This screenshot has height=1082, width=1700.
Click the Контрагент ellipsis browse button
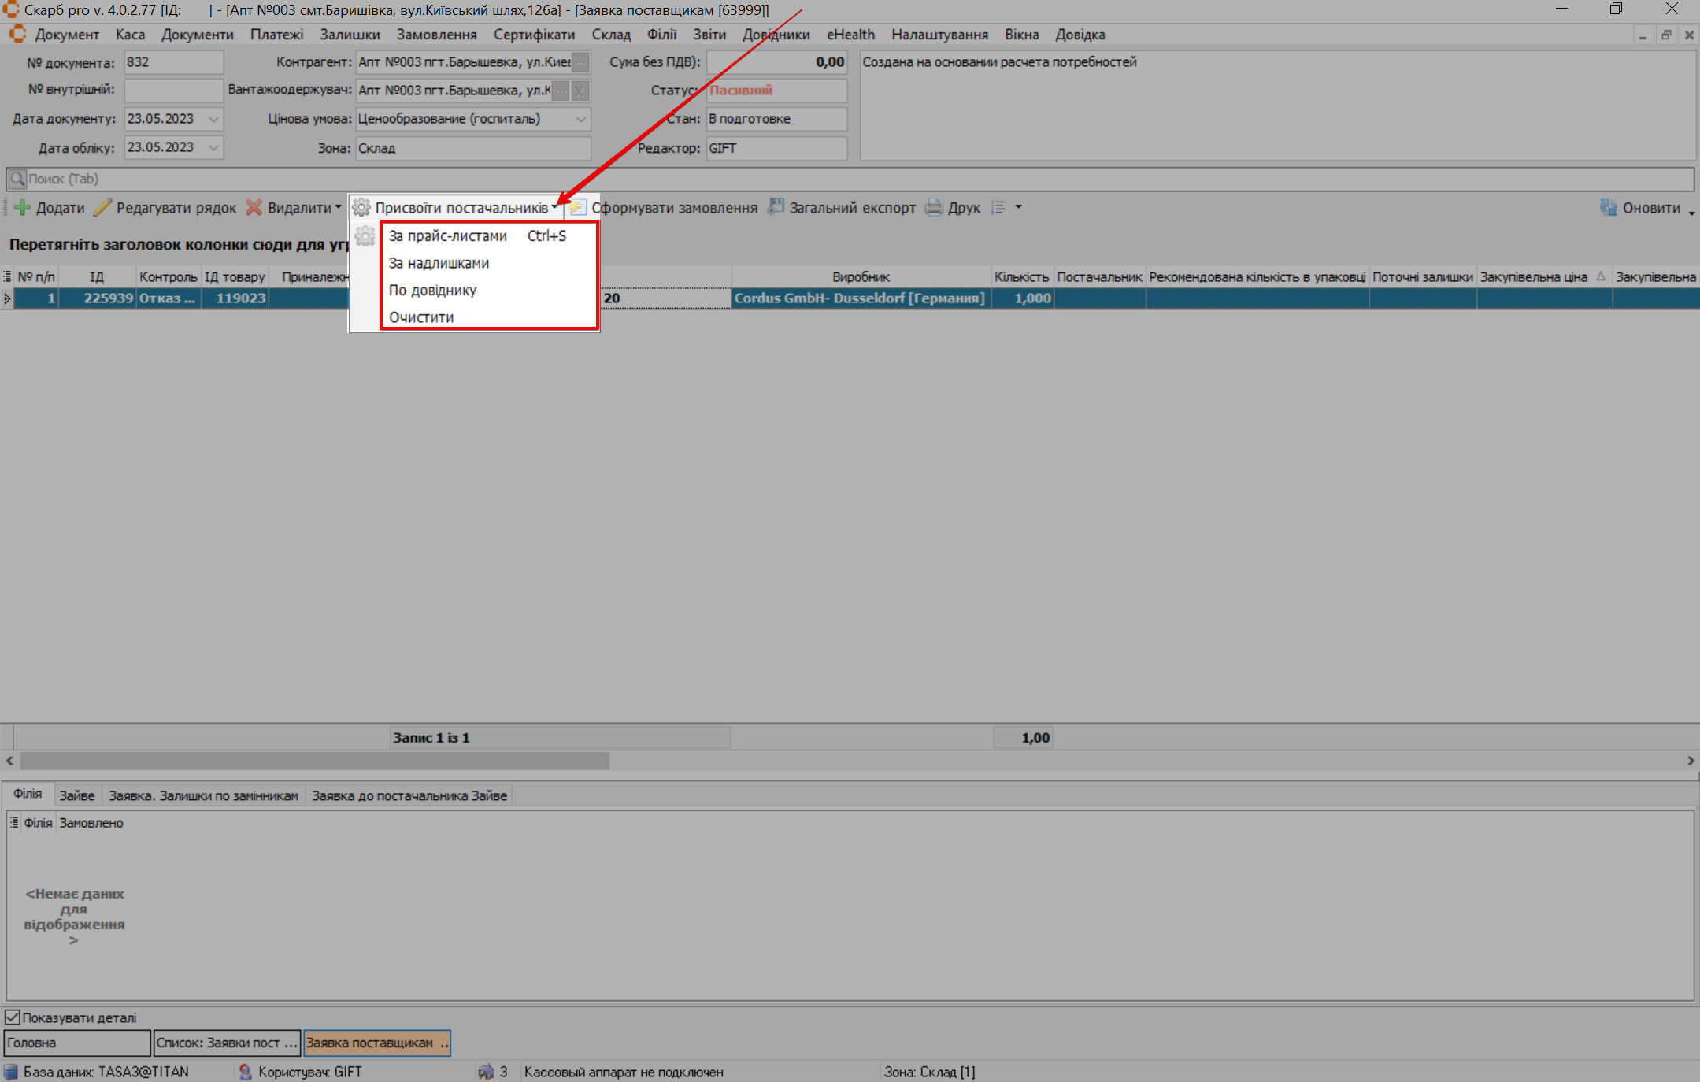(x=580, y=62)
